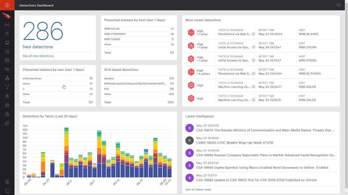This screenshot has height=195, width=348.
Task: Open the Investigate magnifier icon in sidebar
Action: click(x=7, y=34)
